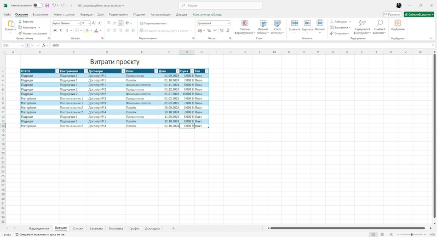This screenshot has width=437, height=237.
Task: Click the Search (Пошук) field
Action: (x=220, y=6)
